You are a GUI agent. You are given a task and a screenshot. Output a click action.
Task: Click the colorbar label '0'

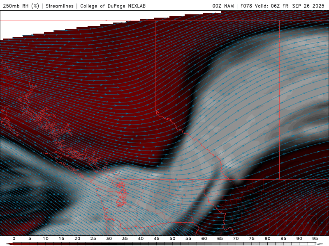click(x=14, y=239)
